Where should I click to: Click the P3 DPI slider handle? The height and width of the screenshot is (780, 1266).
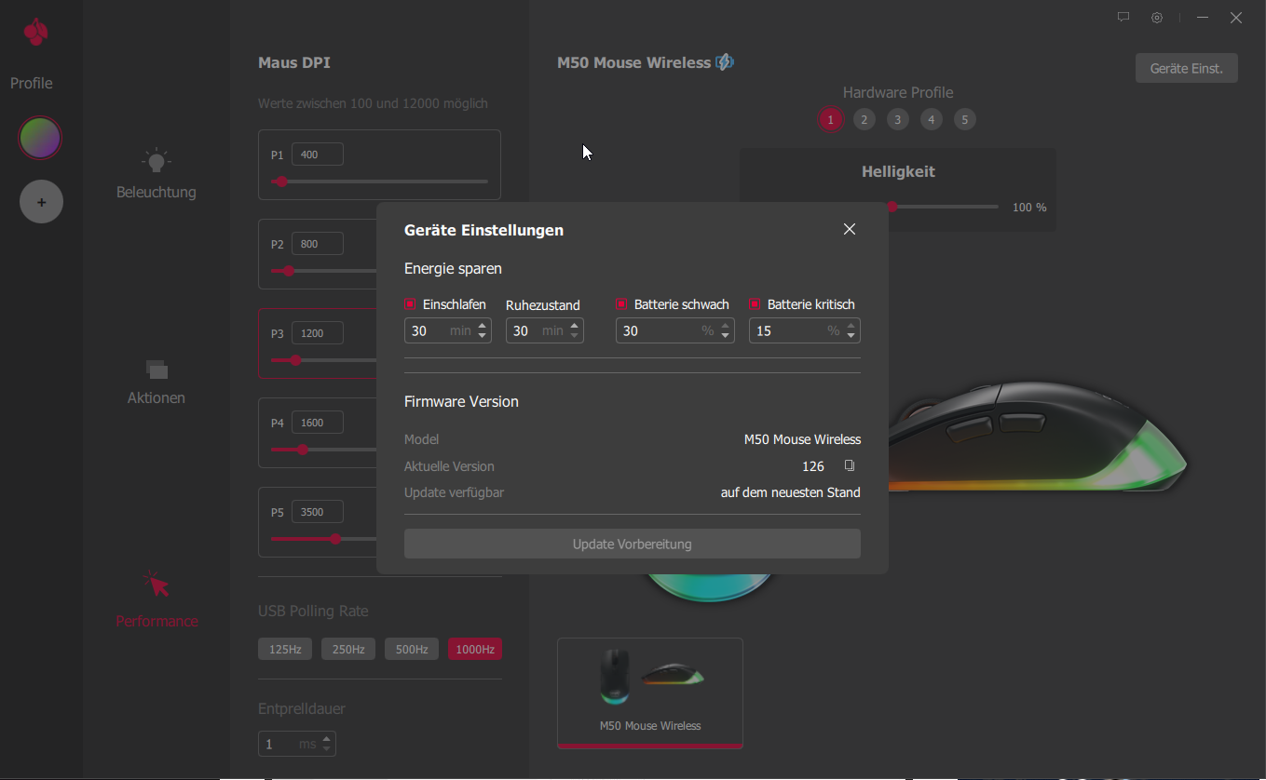point(295,360)
